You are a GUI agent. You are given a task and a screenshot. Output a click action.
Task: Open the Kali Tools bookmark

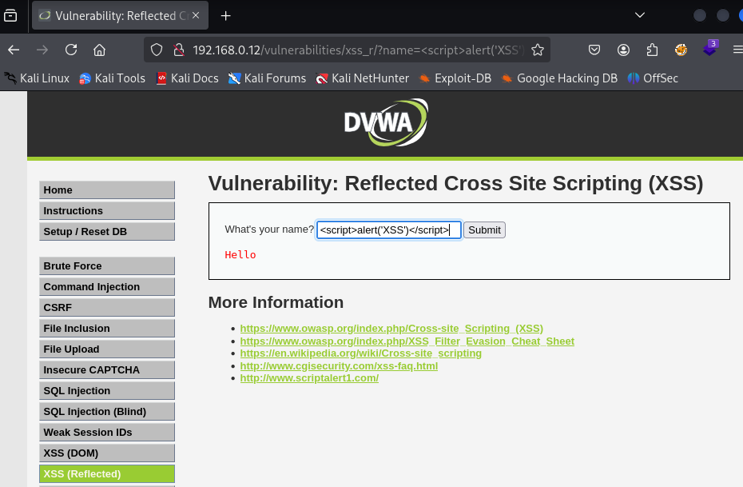(x=113, y=78)
